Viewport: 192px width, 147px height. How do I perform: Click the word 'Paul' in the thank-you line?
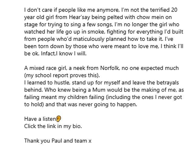[x=57, y=141]
